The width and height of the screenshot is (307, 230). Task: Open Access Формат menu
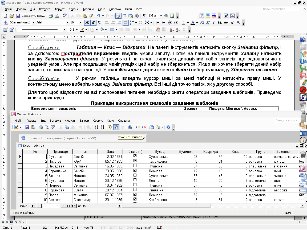(70, 121)
